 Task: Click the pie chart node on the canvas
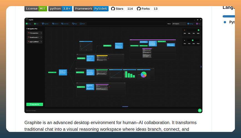pyautogui.click(x=144, y=74)
